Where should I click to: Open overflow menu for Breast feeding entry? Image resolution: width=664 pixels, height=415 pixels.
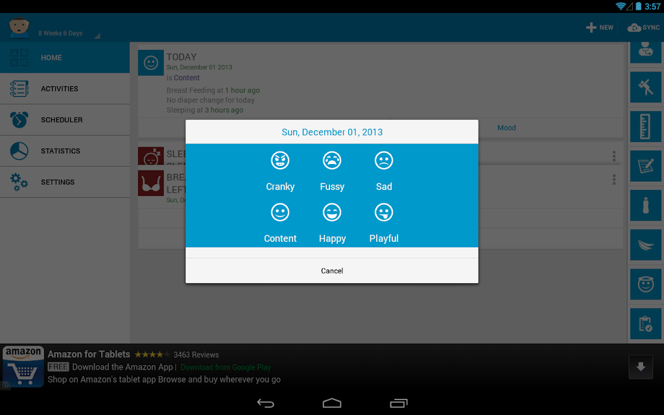[x=614, y=180]
